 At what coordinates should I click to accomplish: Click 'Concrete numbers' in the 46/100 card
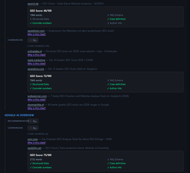[41, 23]
